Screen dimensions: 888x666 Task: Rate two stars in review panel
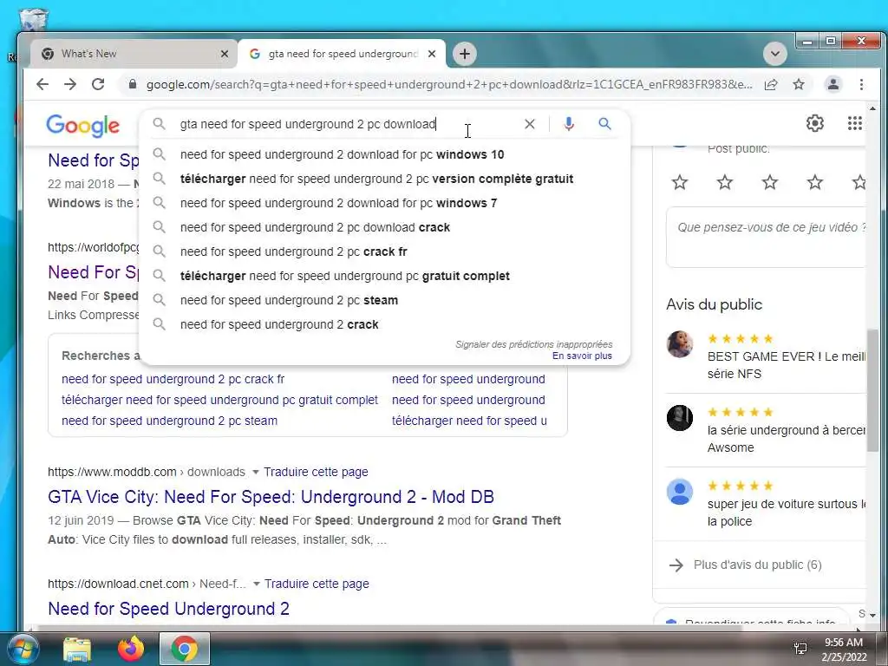click(725, 182)
